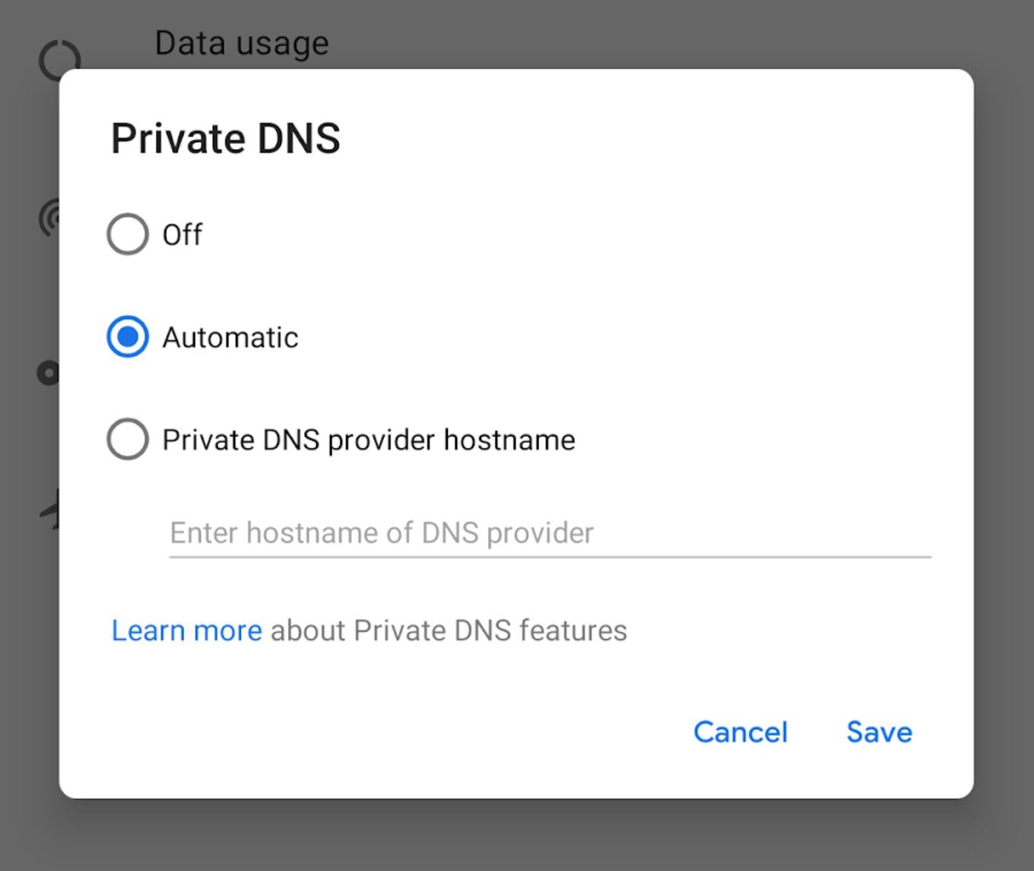Save the Private DNS setting
Image resolution: width=1034 pixels, height=871 pixels.
(x=879, y=732)
